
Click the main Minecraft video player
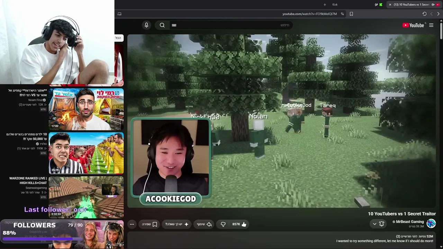coord(281,121)
